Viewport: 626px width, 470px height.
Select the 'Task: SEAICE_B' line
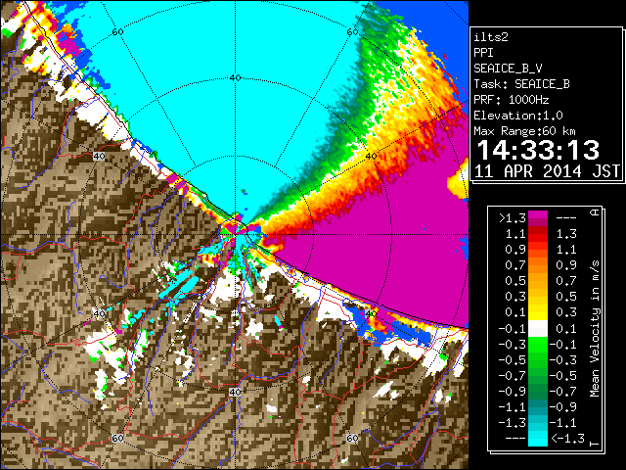[521, 84]
